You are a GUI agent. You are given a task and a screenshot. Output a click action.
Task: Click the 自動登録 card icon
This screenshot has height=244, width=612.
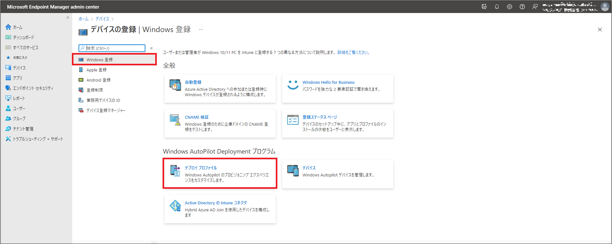click(175, 85)
